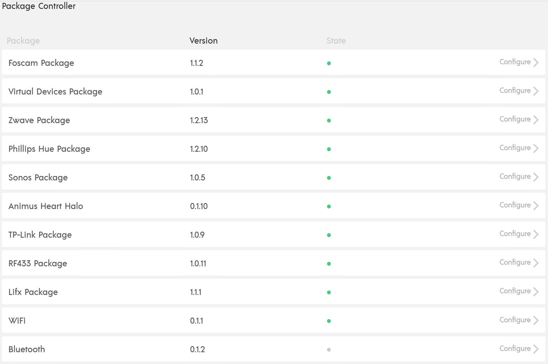The width and height of the screenshot is (548, 364).
Task: Open the Sonos Package chevron arrow
Action: tap(536, 177)
